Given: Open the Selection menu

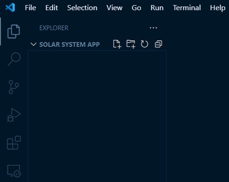Looking at the screenshot, I should click(82, 8).
